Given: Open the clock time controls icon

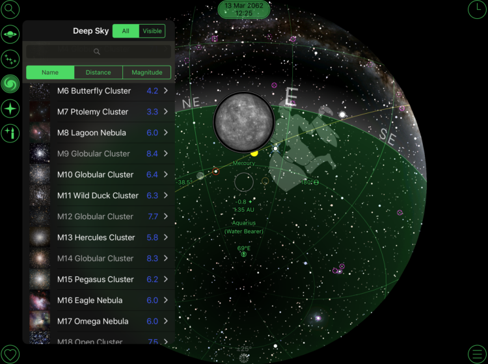Looking at the screenshot, I should tap(477, 9).
